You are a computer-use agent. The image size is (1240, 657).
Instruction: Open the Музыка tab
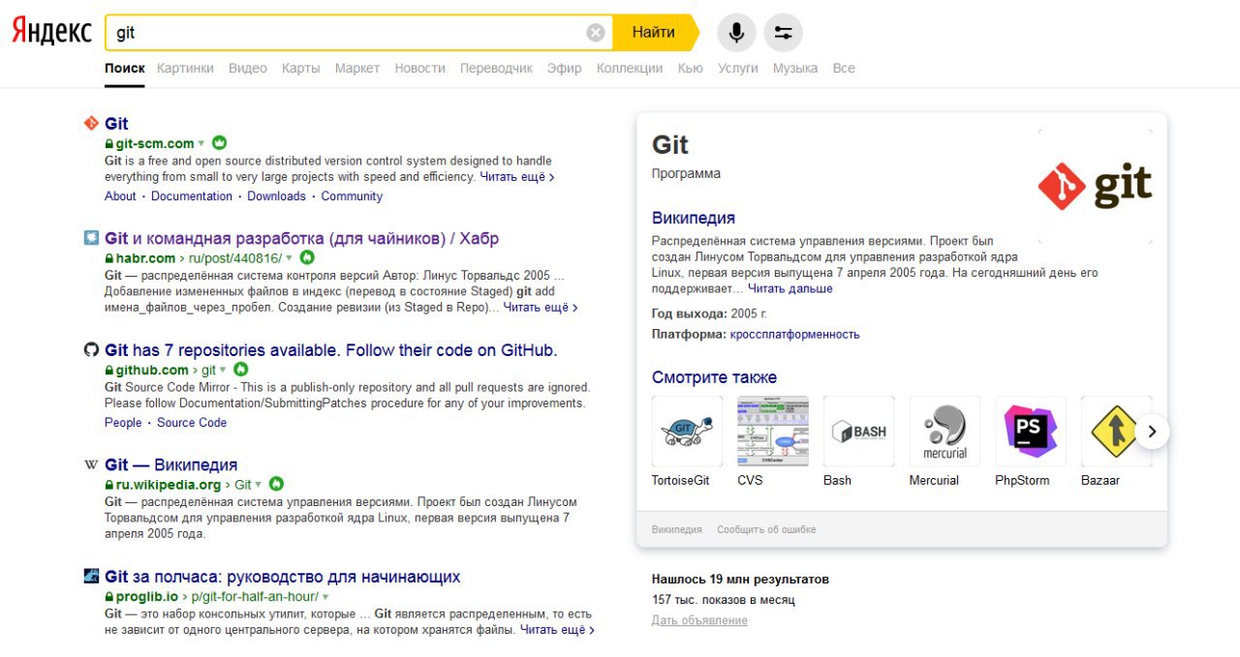pos(795,68)
